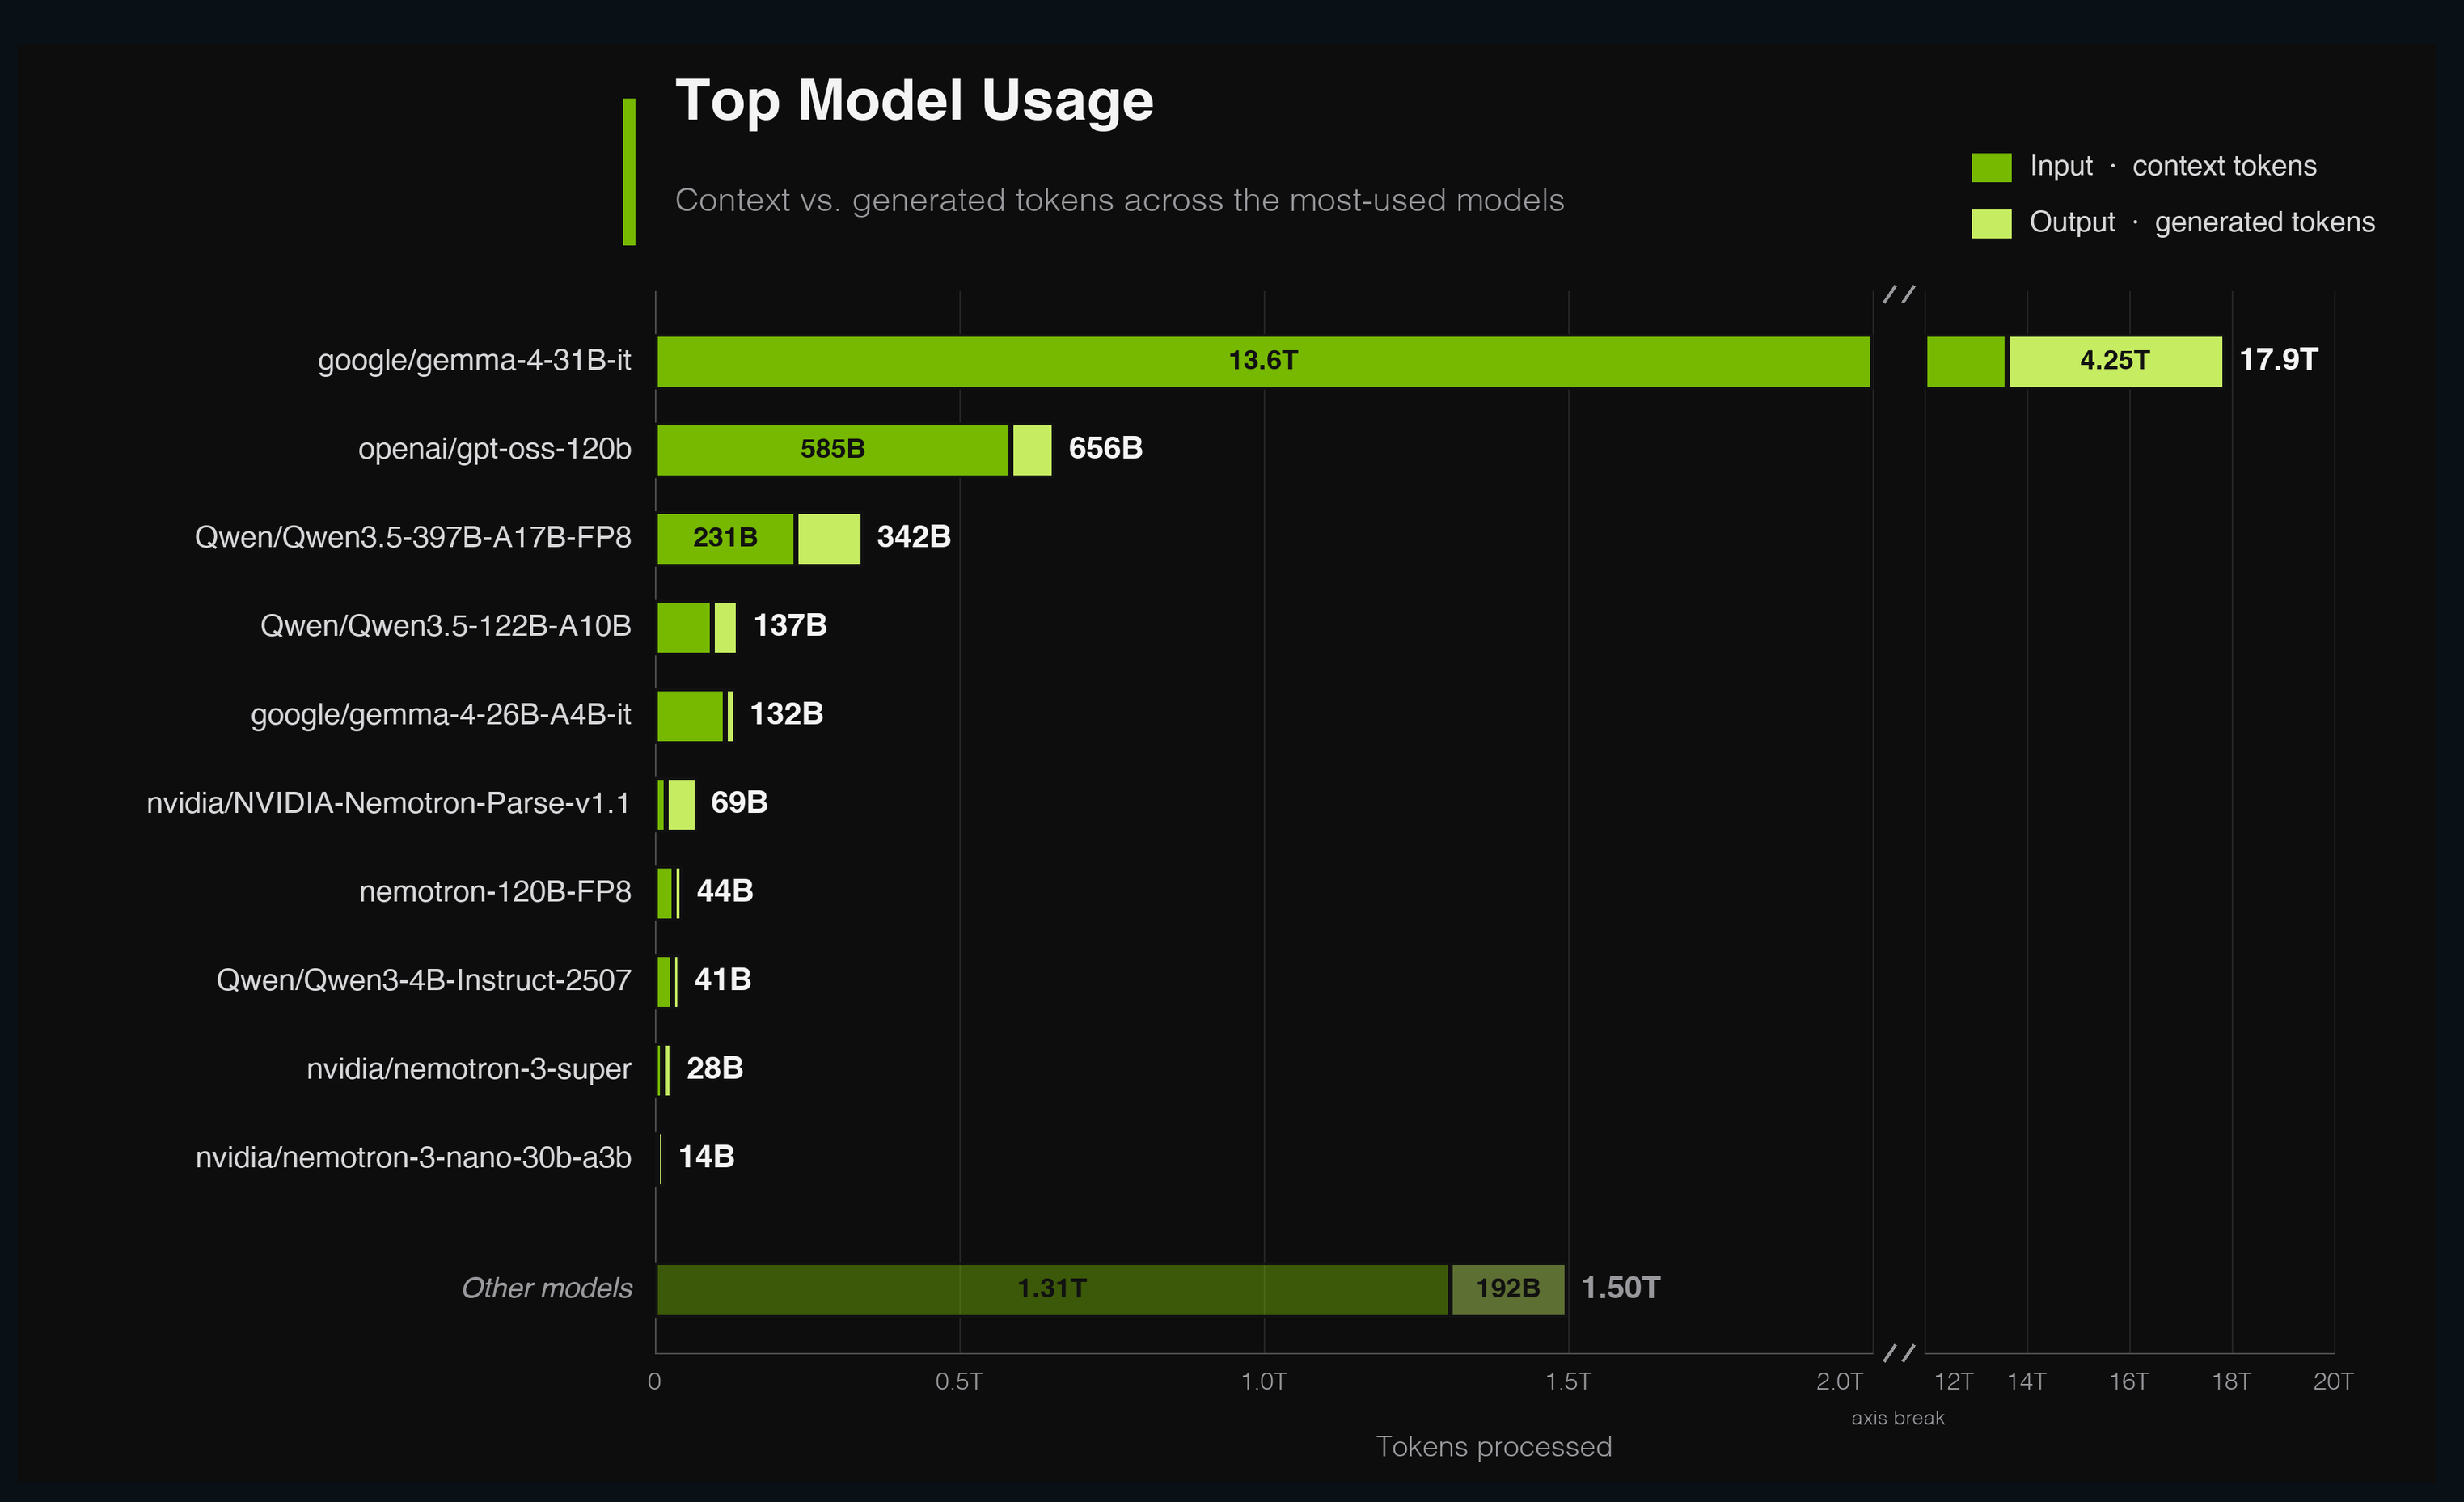Click the 1.50T total value
This screenshot has height=1502, width=2464.
(1620, 1288)
